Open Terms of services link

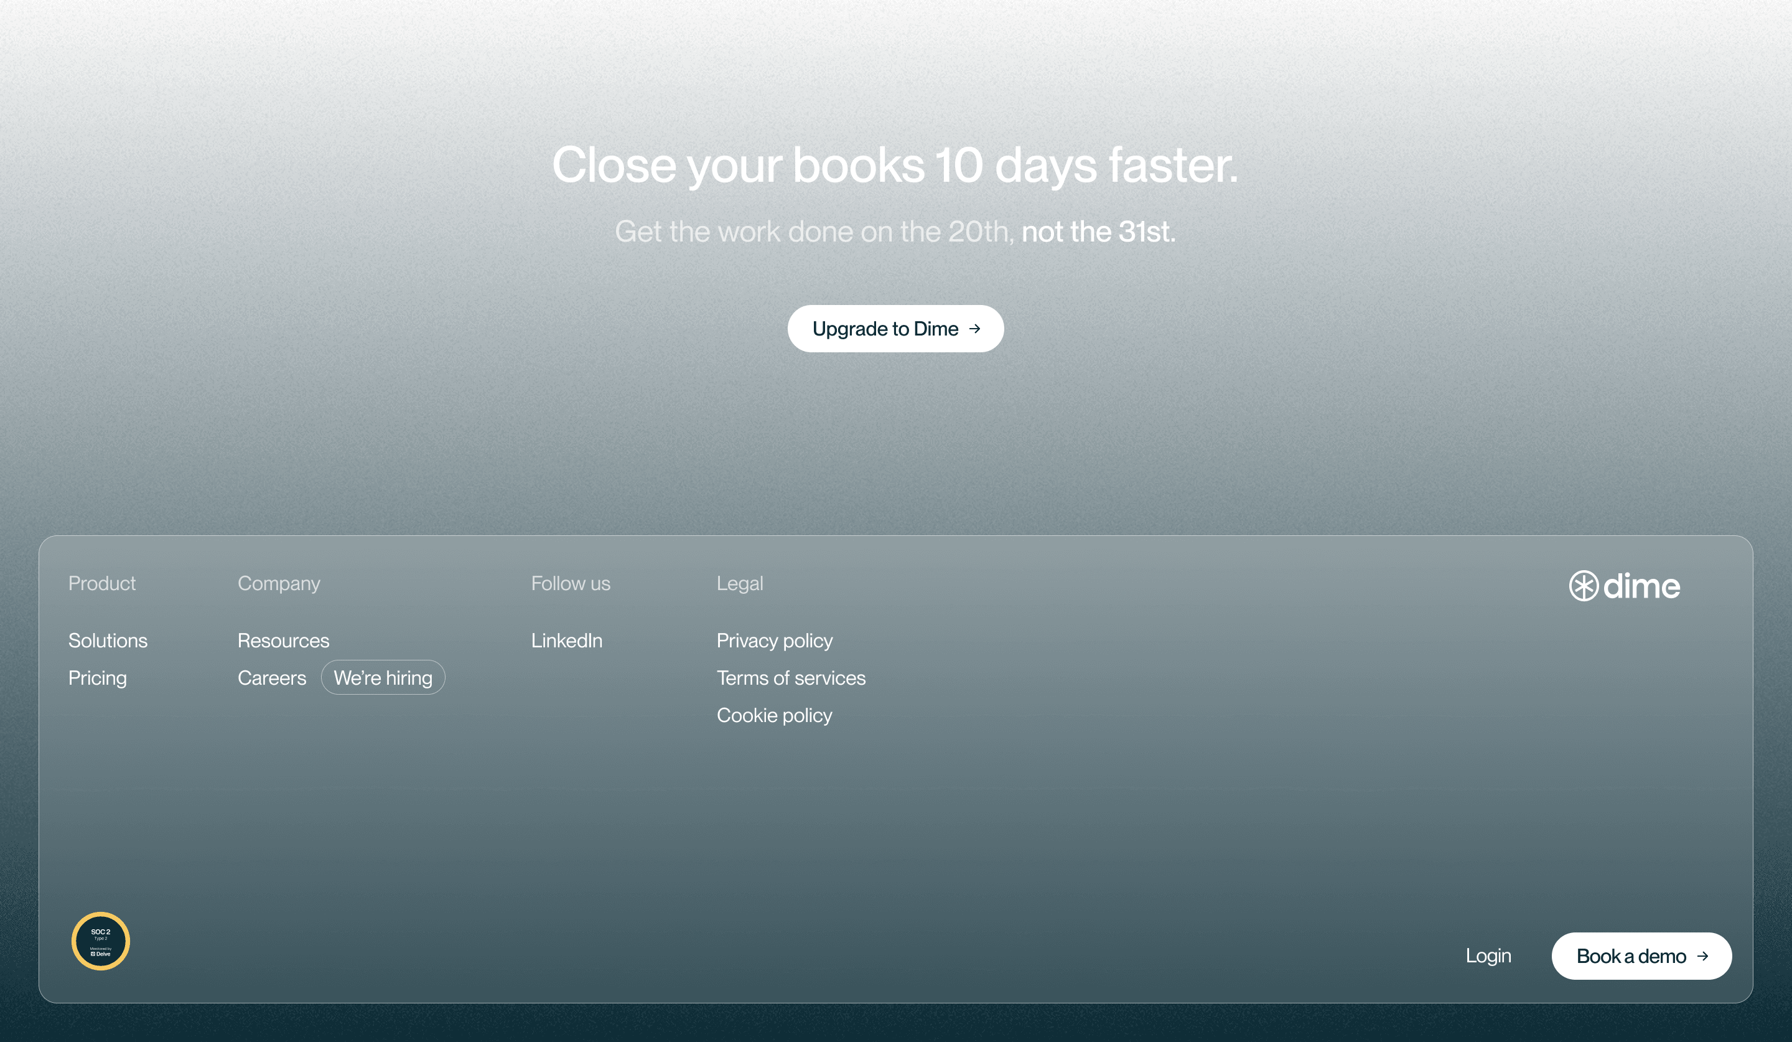click(791, 678)
